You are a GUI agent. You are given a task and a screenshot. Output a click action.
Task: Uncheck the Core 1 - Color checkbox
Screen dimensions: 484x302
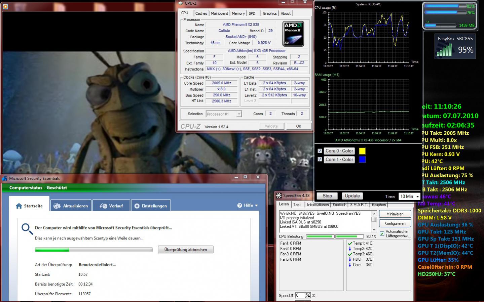pyautogui.click(x=320, y=160)
